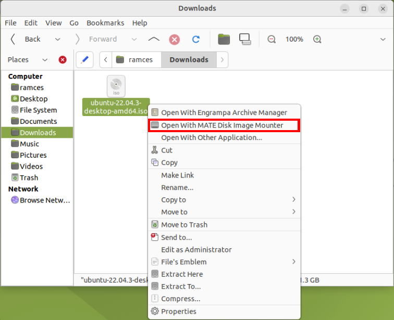
Task: Open Back history dropdown arrow
Action: click(57, 40)
